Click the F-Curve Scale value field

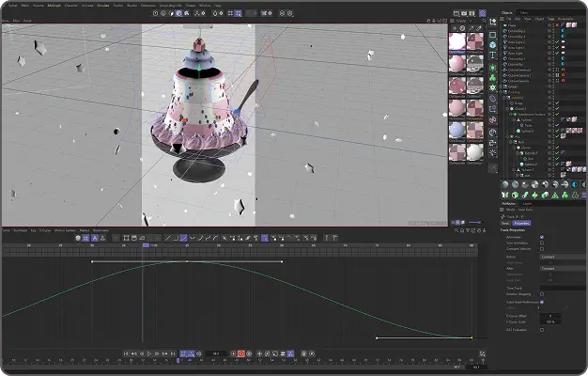(x=550, y=321)
